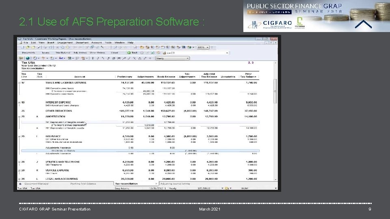The width and height of the screenshot is (390, 219).
Task: Click the green Back arrow icon
Action: coord(129,53)
